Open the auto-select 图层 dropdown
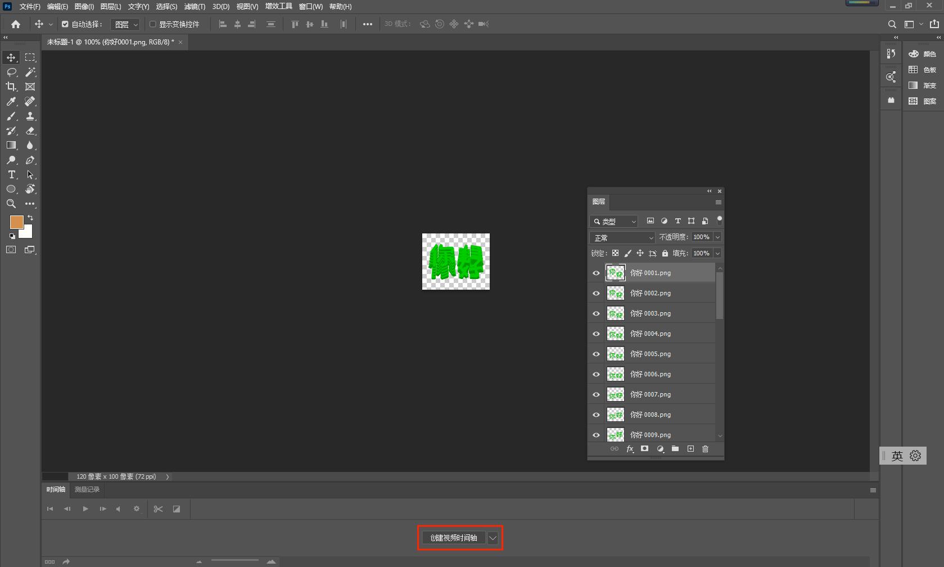This screenshot has width=944, height=567. [x=125, y=24]
